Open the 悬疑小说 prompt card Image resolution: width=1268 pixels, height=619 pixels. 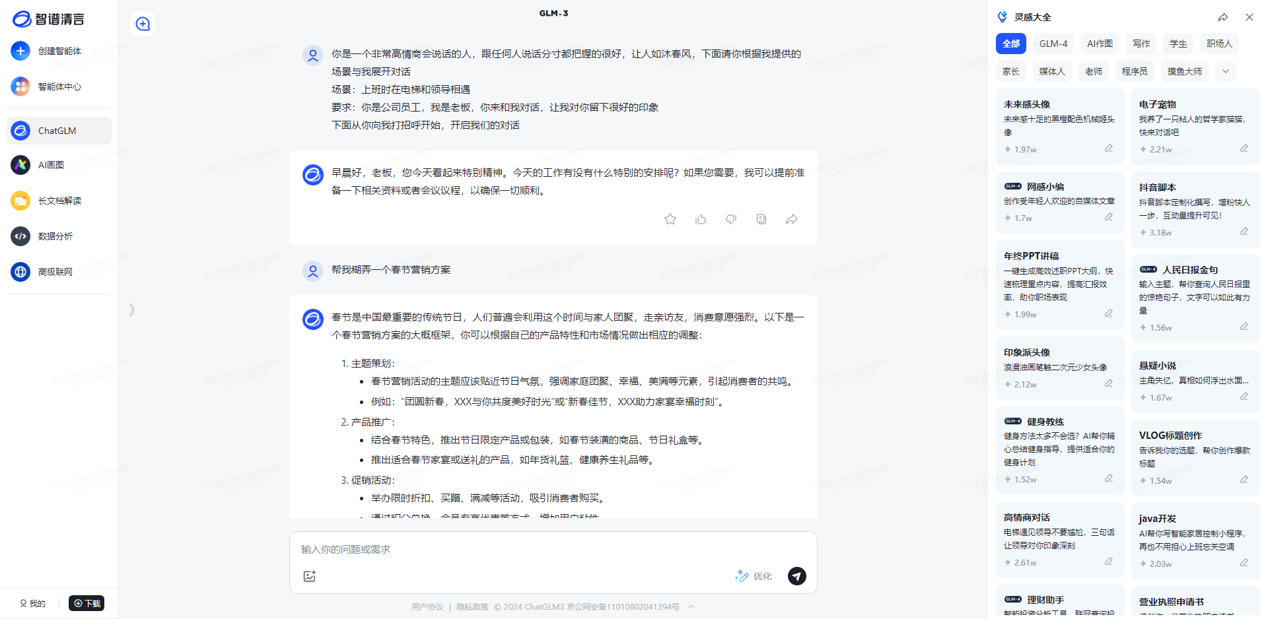pos(1195,381)
